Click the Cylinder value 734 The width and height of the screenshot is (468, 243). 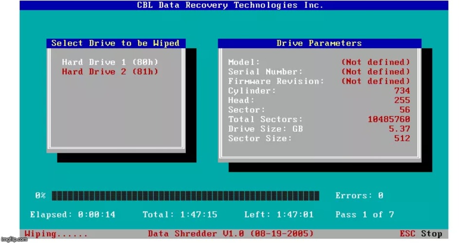pyautogui.click(x=402, y=91)
